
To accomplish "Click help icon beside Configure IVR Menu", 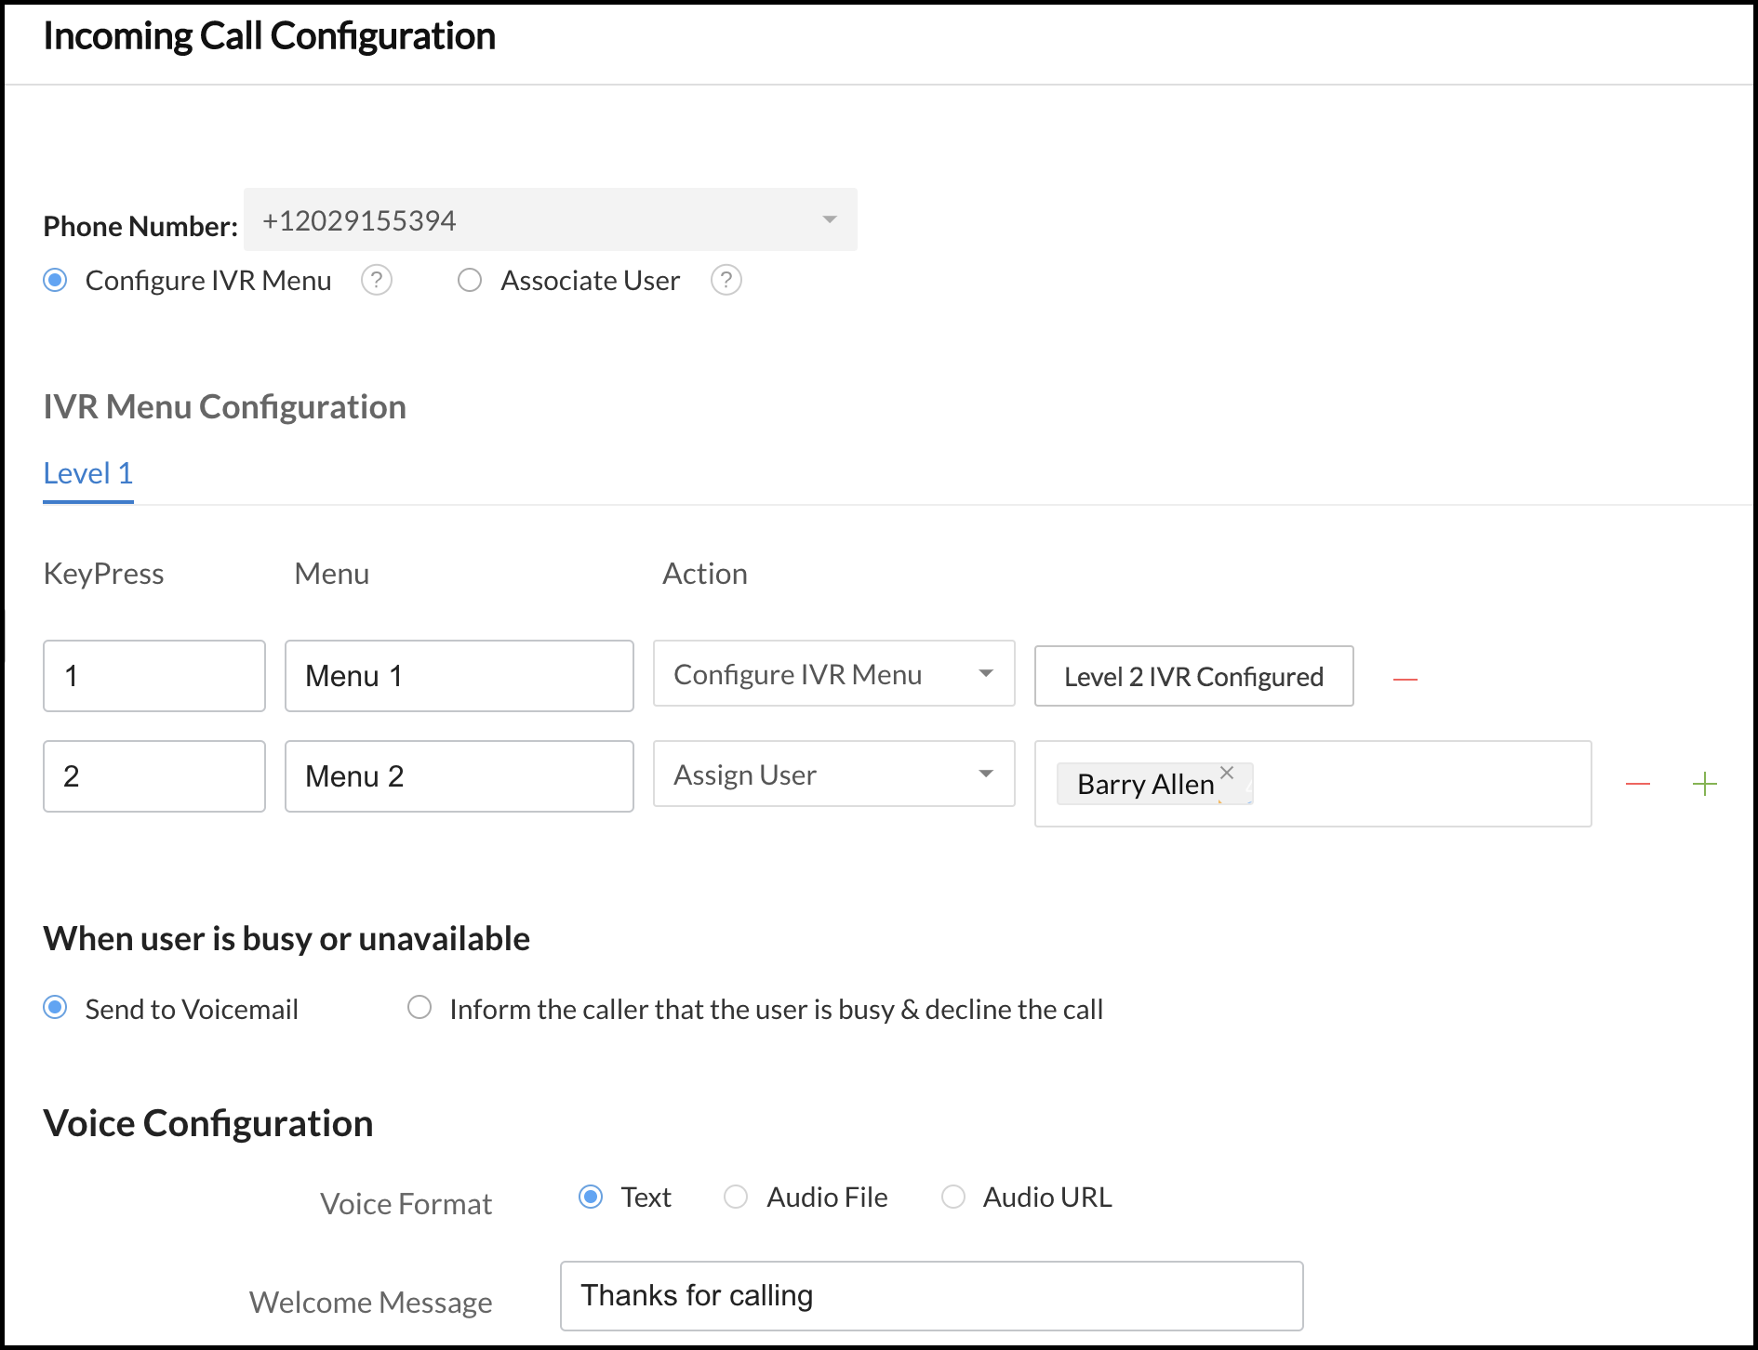I will (x=376, y=280).
